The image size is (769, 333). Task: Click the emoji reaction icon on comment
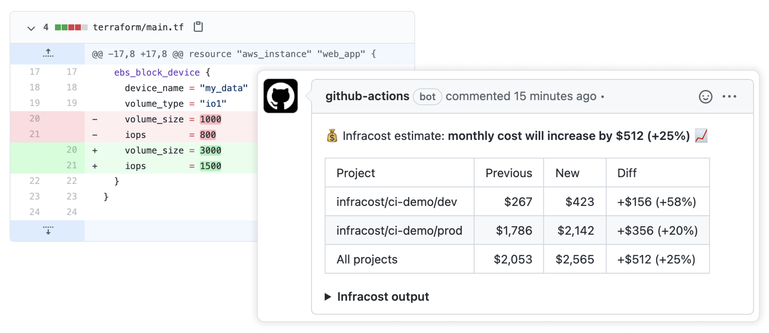[x=705, y=96]
